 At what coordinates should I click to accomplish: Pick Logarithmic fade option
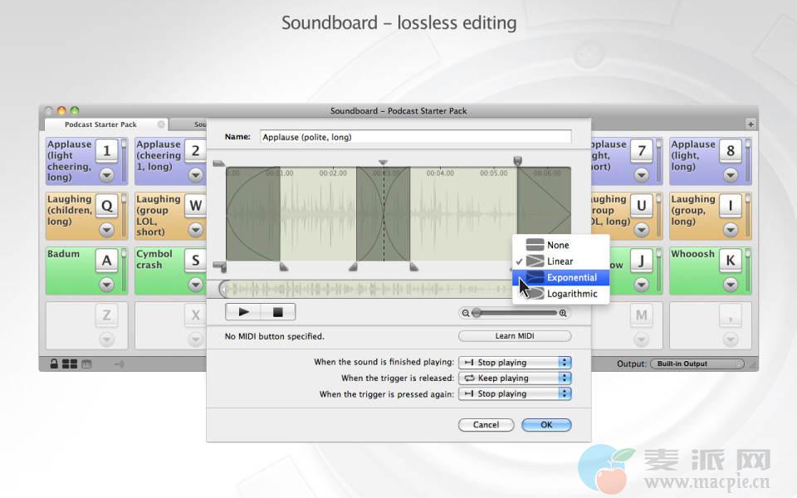pos(571,294)
